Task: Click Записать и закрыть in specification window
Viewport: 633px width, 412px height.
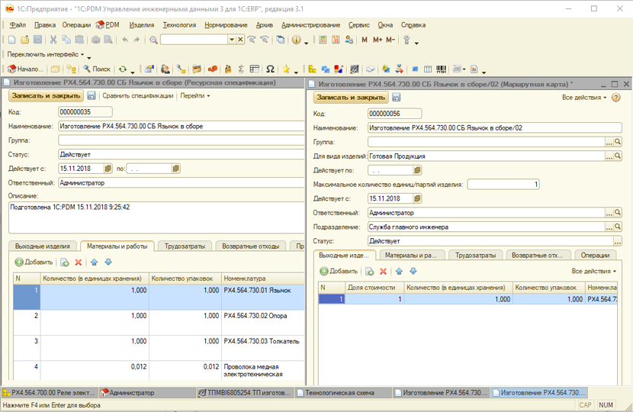Action: (46, 95)
